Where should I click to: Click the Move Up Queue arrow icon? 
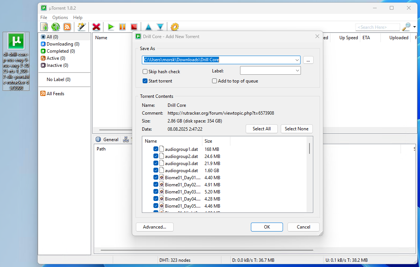148,27
